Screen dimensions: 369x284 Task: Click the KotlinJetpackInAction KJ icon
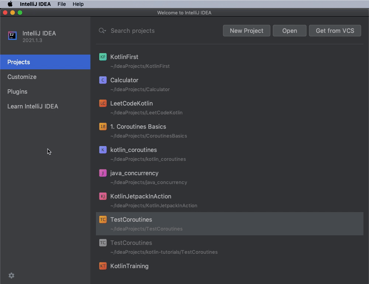click(103, 196)
